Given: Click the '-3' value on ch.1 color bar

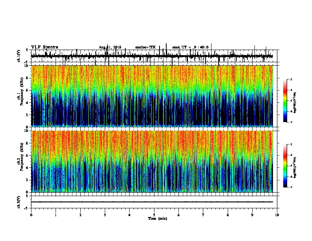Looking at the screenshot, I should click(x=291, y=80).
